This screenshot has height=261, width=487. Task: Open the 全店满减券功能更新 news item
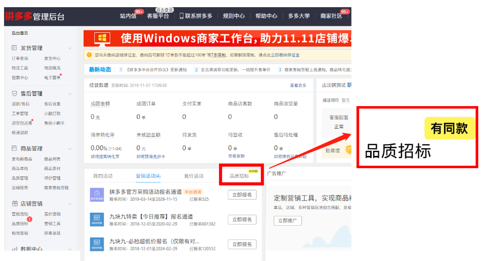(235, 70)
